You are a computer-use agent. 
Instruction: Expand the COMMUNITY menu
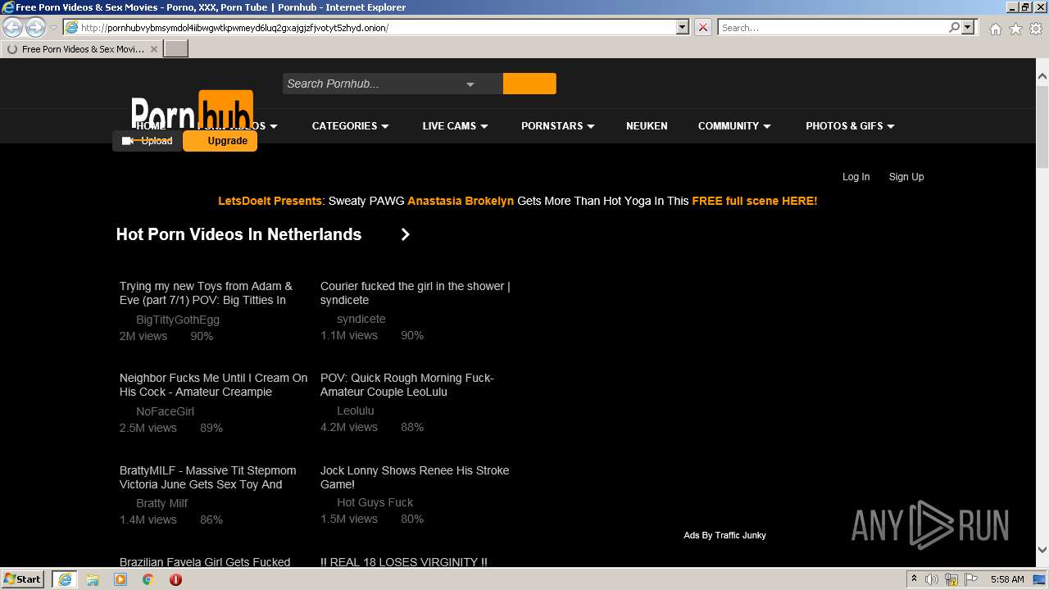(734, 125)
